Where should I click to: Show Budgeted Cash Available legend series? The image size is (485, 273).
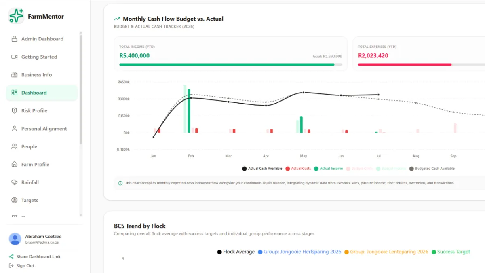(432, 169)
